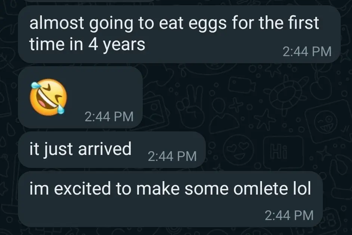Tap the text "4 years" in the message
Screen dimensions: 352x235
117,45
